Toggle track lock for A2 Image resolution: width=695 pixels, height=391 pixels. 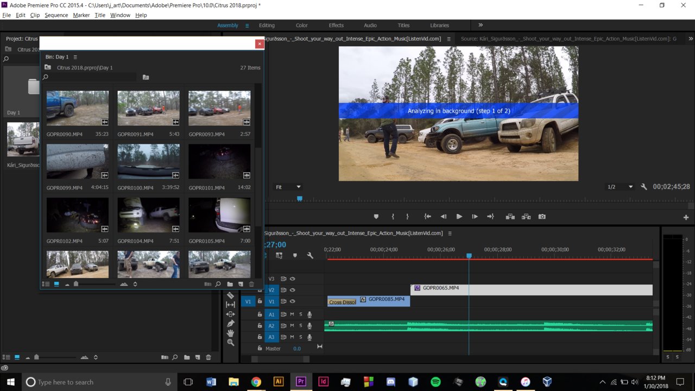(260, 326)
